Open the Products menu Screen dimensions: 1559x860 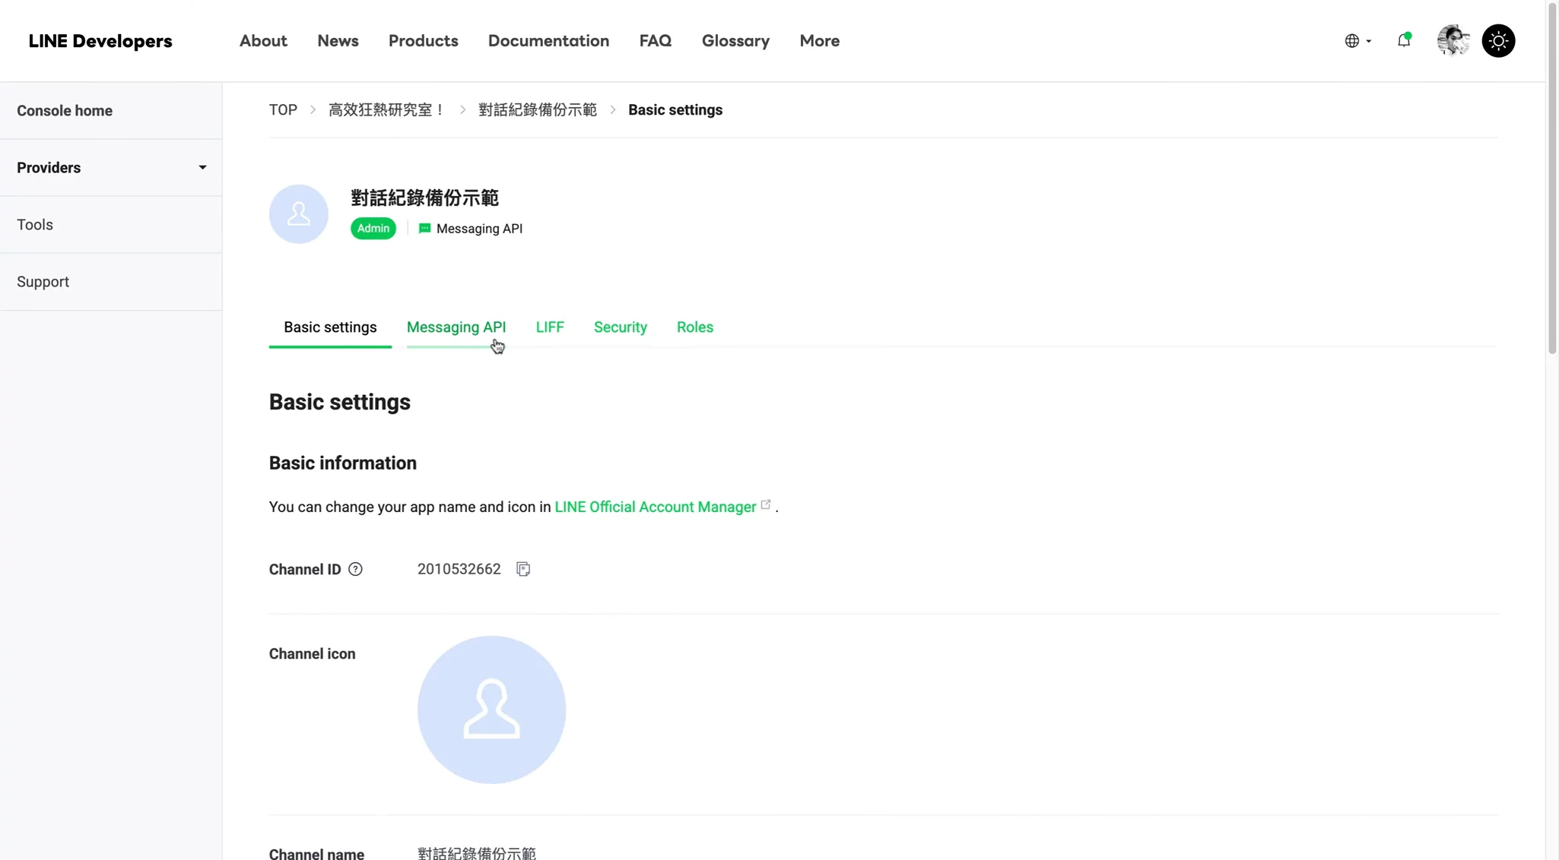coord(423,41)
